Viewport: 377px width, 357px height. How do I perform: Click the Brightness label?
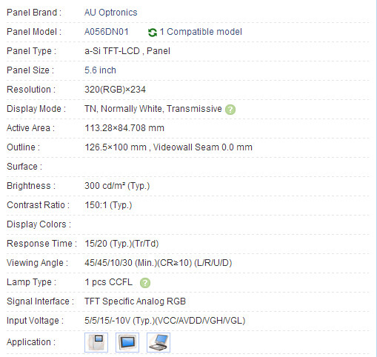[x=31, y=186]
